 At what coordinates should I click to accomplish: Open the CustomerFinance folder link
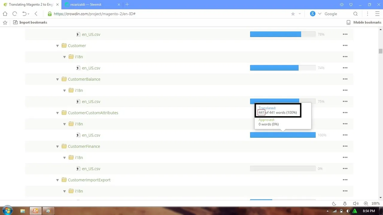coord(84,146)
